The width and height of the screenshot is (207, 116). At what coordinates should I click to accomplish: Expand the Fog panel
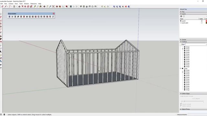181,12
